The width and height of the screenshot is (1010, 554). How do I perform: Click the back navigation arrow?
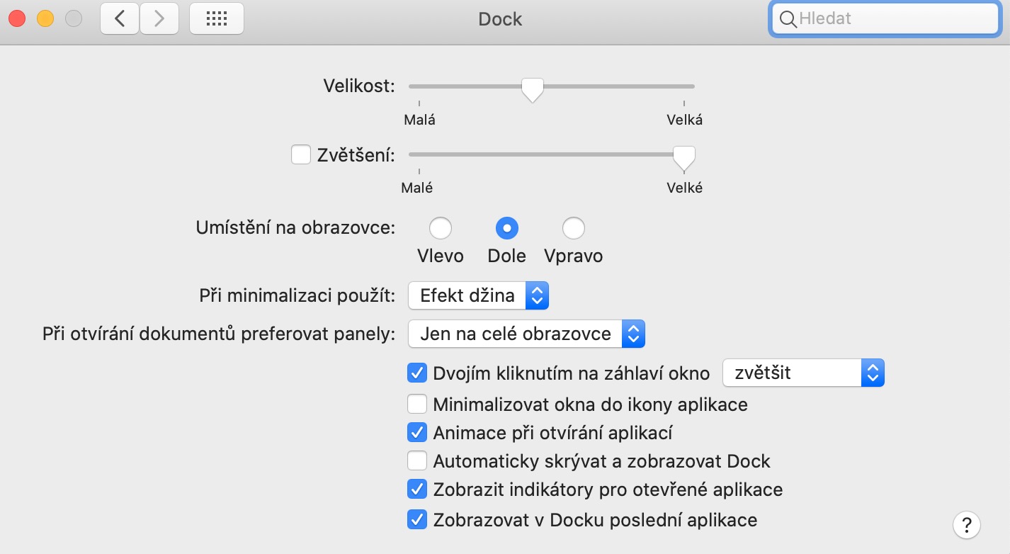coord(120,19)
